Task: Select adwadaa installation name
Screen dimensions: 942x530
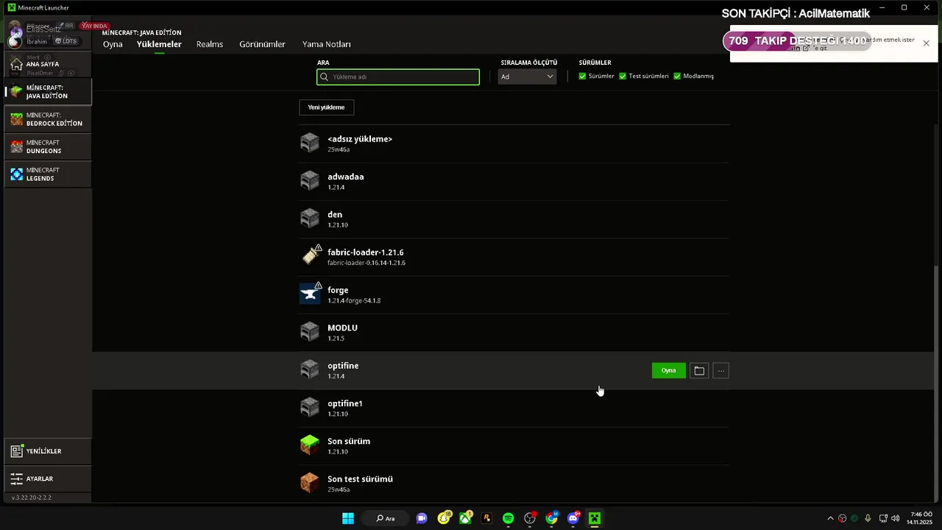Action: click(346, 177)
